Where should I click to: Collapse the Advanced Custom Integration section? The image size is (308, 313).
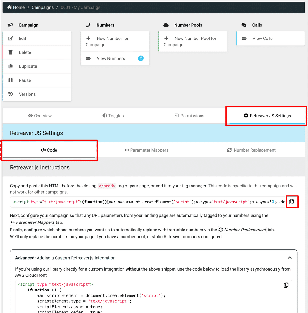coord(290,258)
